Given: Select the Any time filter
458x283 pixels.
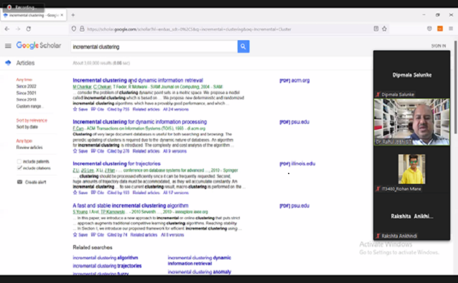Looking at the screenshot, I should [x=24, y=80].
